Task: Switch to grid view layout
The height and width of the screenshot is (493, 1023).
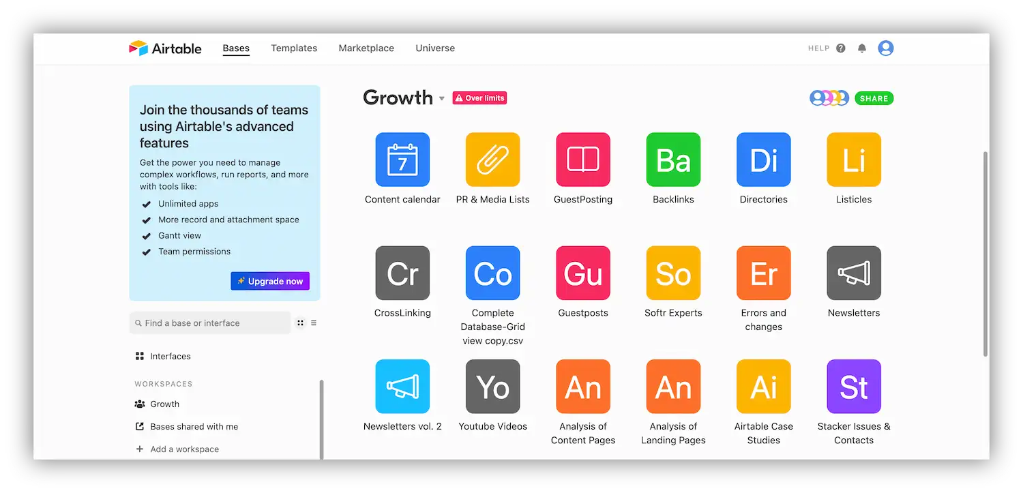Action: click(300, 323)
